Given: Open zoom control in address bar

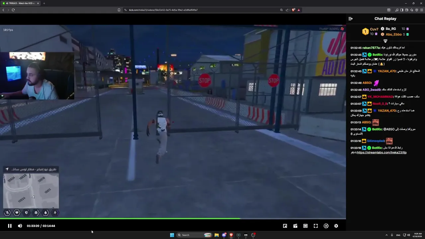Looking at the screenshot, I should (282, 10).
